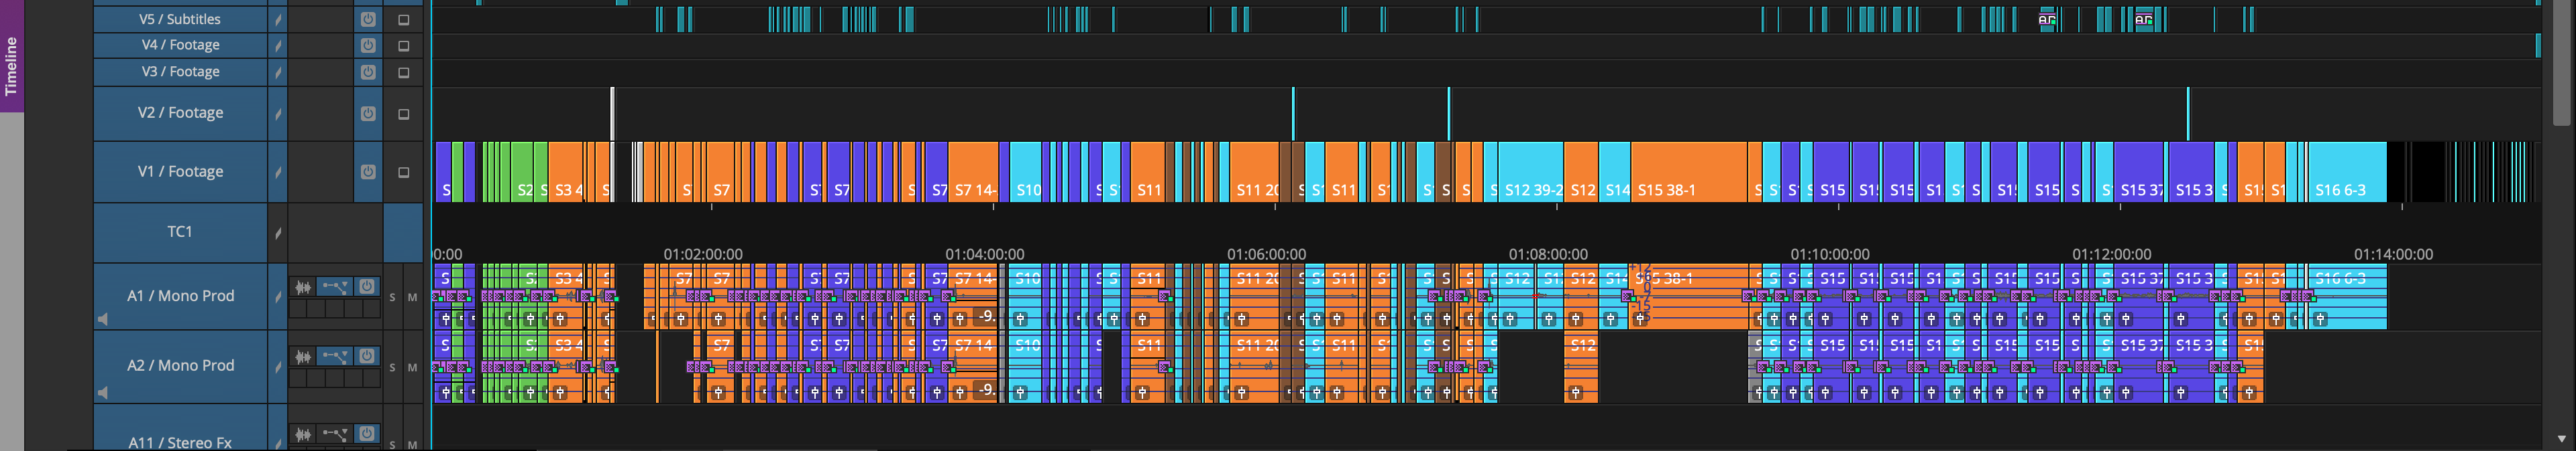Image resolution: width=2576 pixels, height=451 pixels.
Task: Click the sync lock slot on A2 / Mono Prod
Action: click(278, 366)
